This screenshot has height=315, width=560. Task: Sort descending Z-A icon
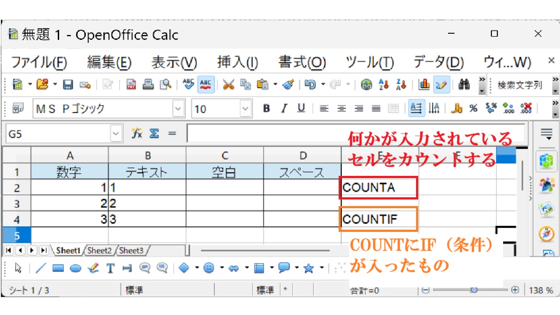401,84
